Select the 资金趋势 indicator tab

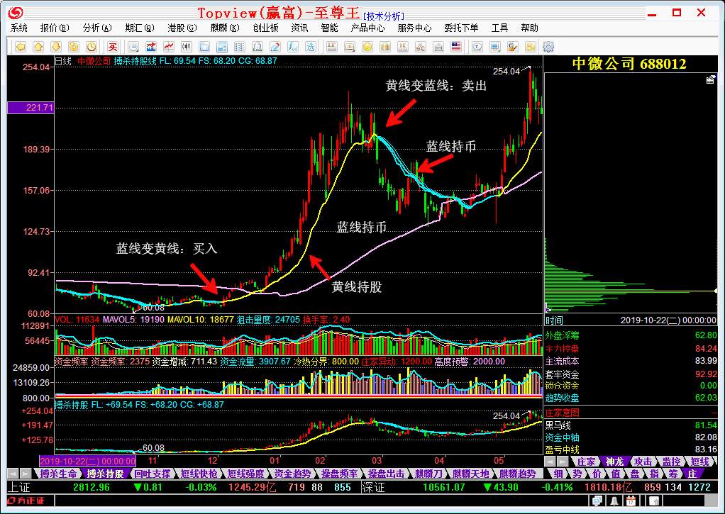293,474
